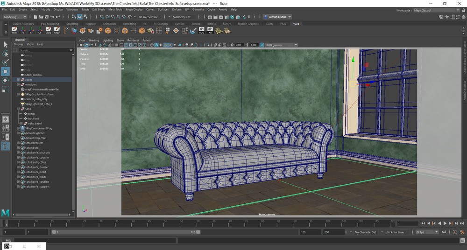
Task: Open Outliner Display menu
Action: click(18, 44)
